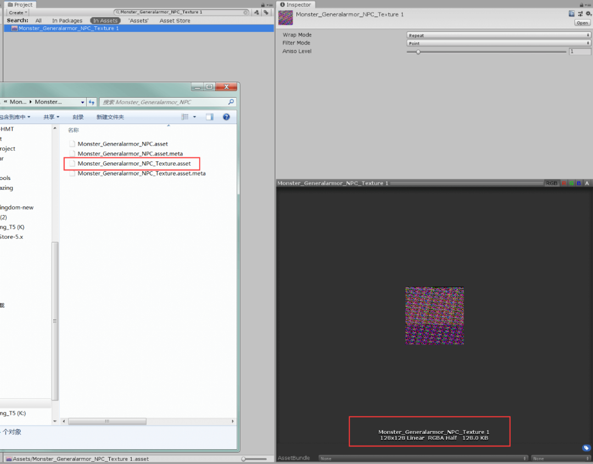This screenshot has height=464, width=593.
Task: Click the 名称 column header
Action: coord(74,130)
